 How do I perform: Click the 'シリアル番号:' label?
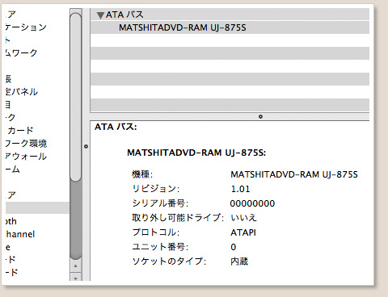[x=160, y=203]
